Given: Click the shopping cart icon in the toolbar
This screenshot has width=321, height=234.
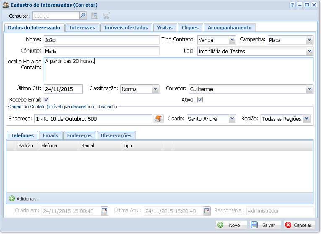Looking at the screenshot, I should point(106,16).
